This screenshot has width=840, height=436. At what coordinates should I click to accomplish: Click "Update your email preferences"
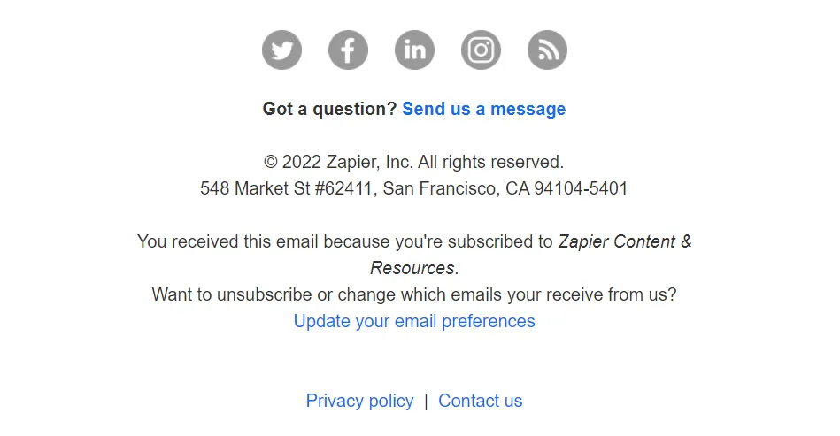click(x=414, y=321)
